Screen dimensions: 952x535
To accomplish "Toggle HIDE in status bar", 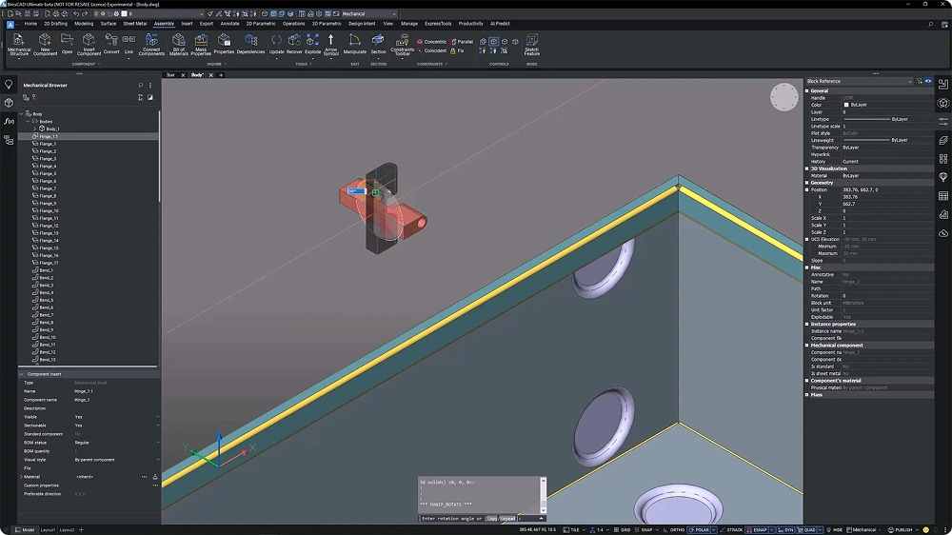I will pyautogui.click(x=837, y=530).
